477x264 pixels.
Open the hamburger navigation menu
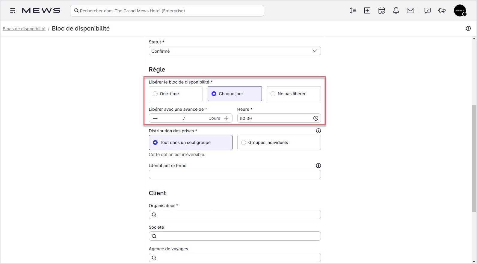click(13, 11)
